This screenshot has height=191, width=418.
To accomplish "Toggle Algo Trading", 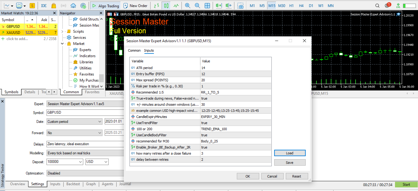I will (105, 6).
